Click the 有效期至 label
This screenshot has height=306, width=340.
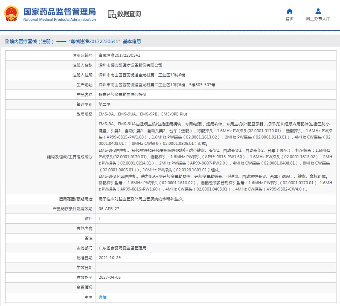point(84,277)
